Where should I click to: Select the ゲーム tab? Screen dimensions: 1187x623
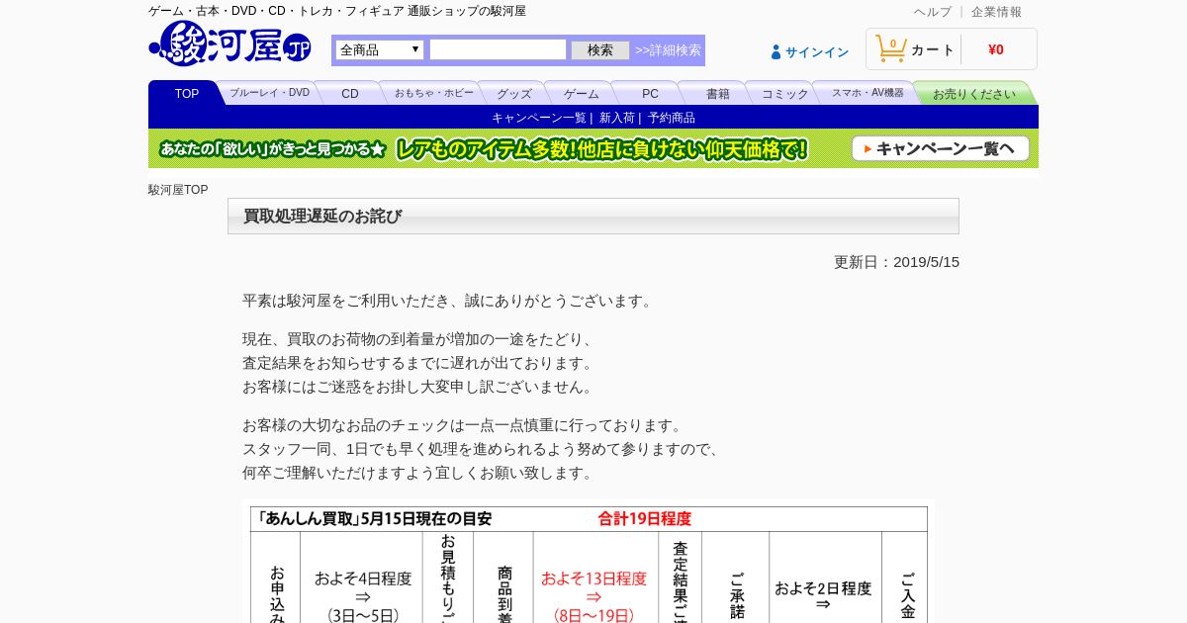[x=582, y=93]
